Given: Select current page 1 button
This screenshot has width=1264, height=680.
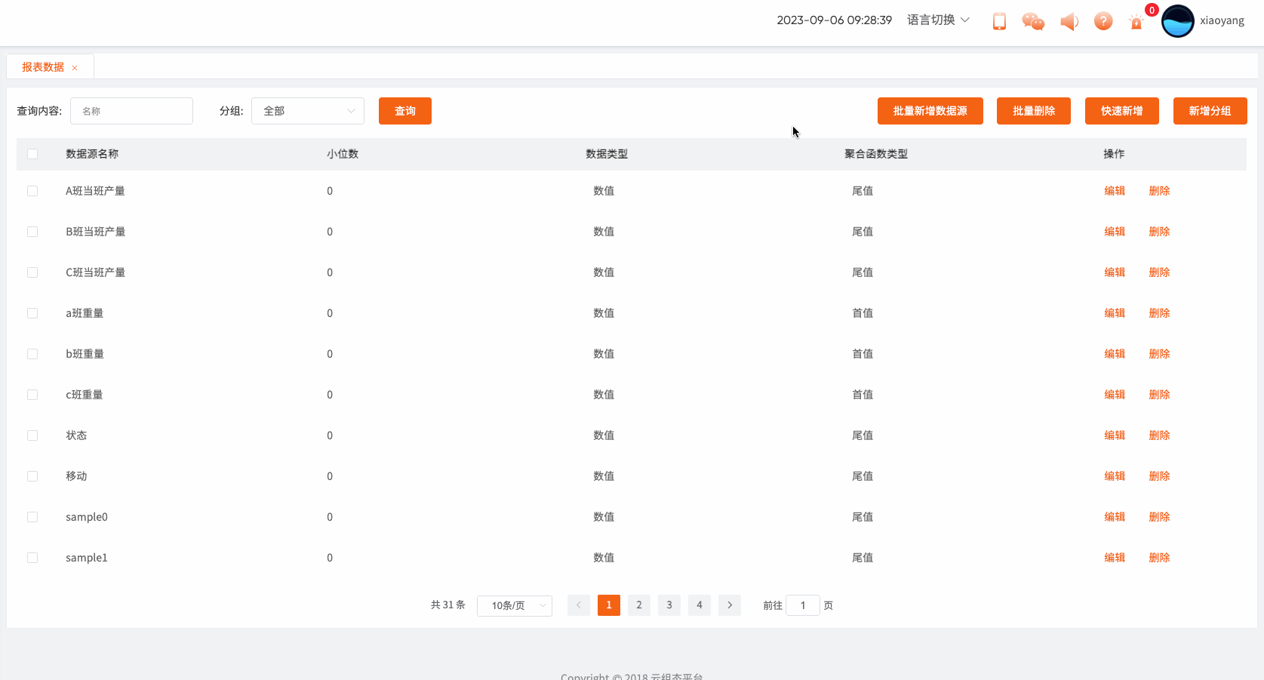Looking at the screenshot, I should [x=609, y=605].
